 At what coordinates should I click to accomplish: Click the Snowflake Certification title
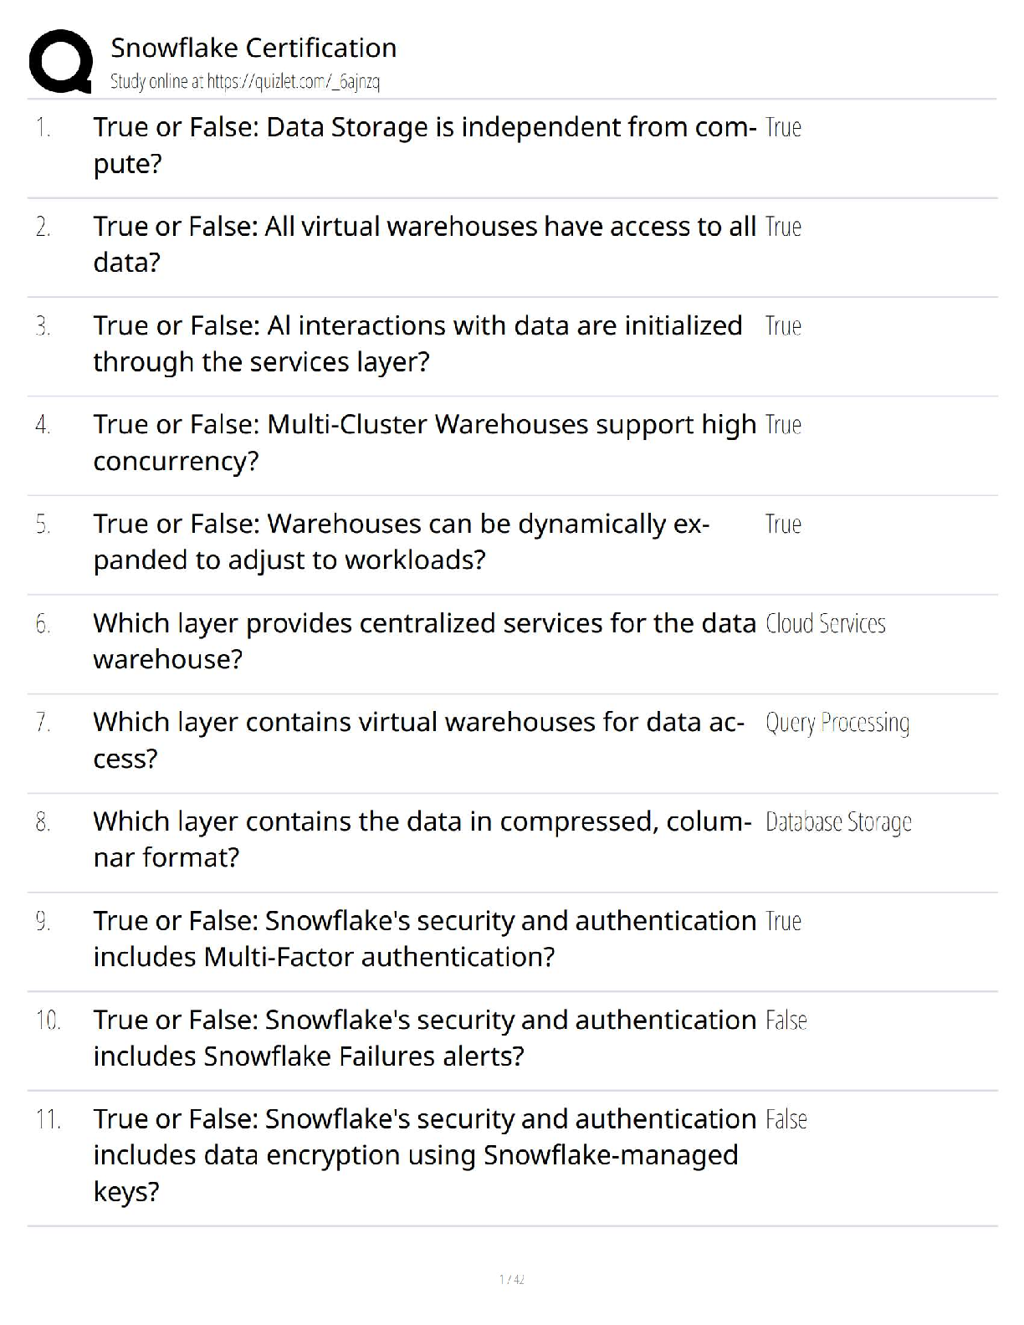[x=253, y=48]
